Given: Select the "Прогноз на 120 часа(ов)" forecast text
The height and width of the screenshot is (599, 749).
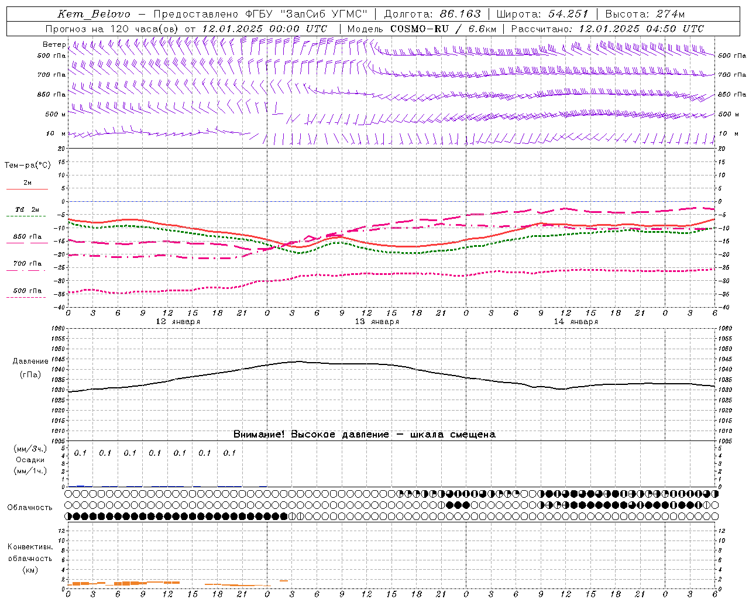Looking at the screenshot, I should click(x=113, y=29).
